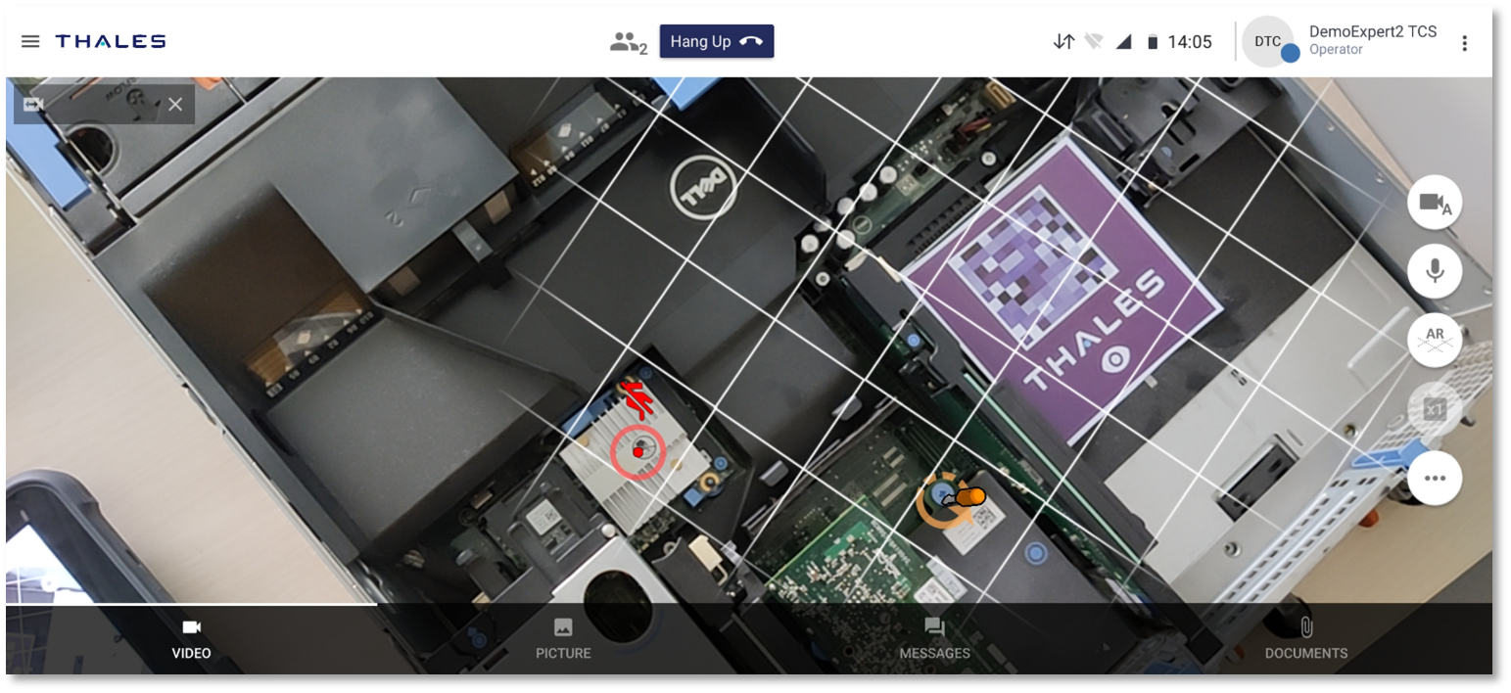This screenshot has width=1511, height=693.
Task: Check the data transfer arrows icon
Action: point(1063,42)
